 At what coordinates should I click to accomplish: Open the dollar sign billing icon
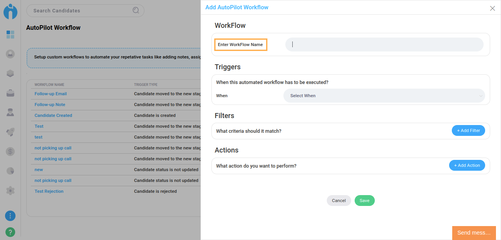[10, 151]
